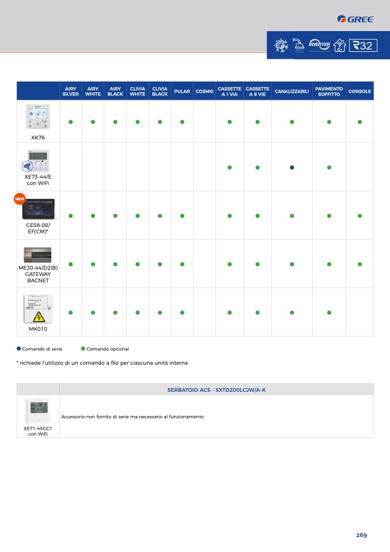390x552 pixels.
Task: Click green dot for XE73-44/E Cassette a 1 via
Action: [229, 168]
